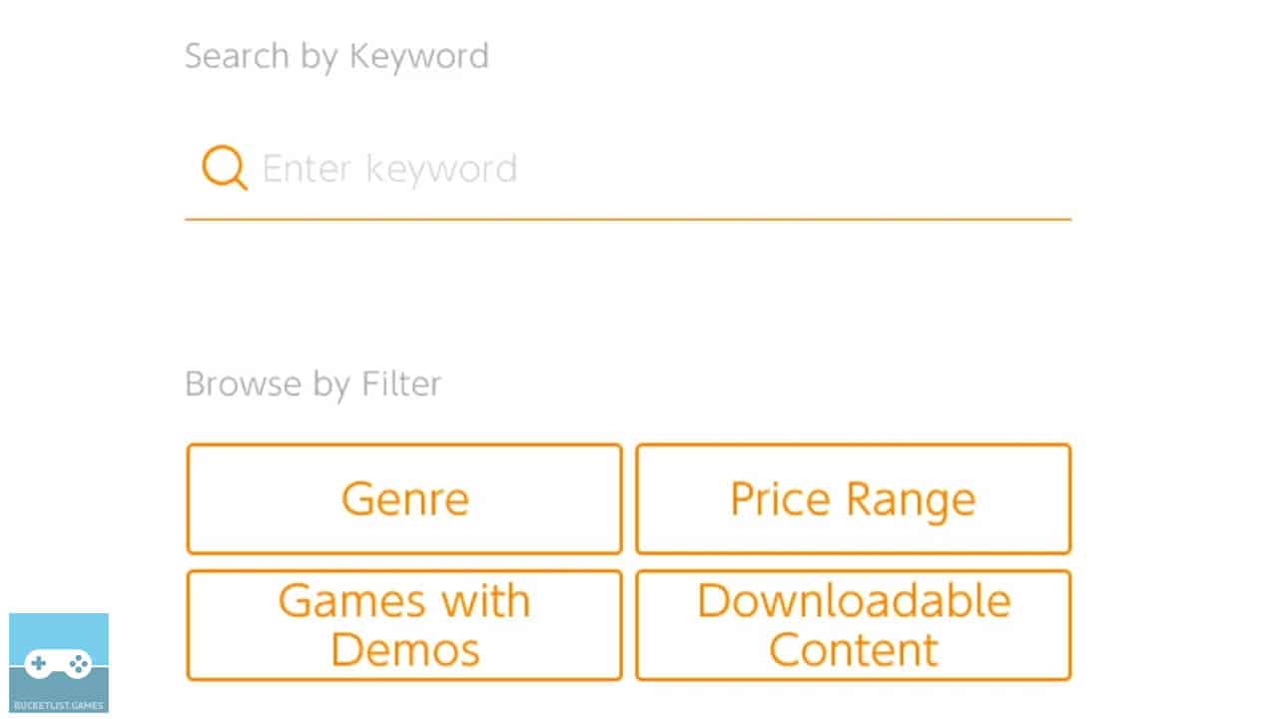Click the orange underline of the keyword field

(x=628, y=218)
